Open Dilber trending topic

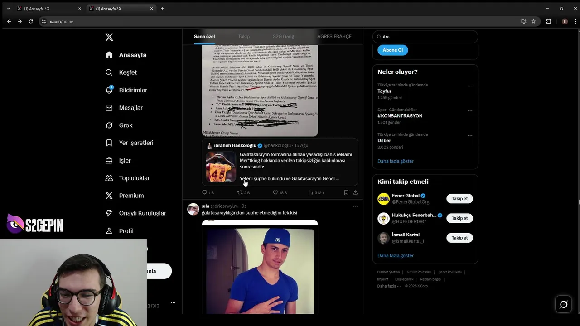[x=384, y=141]
